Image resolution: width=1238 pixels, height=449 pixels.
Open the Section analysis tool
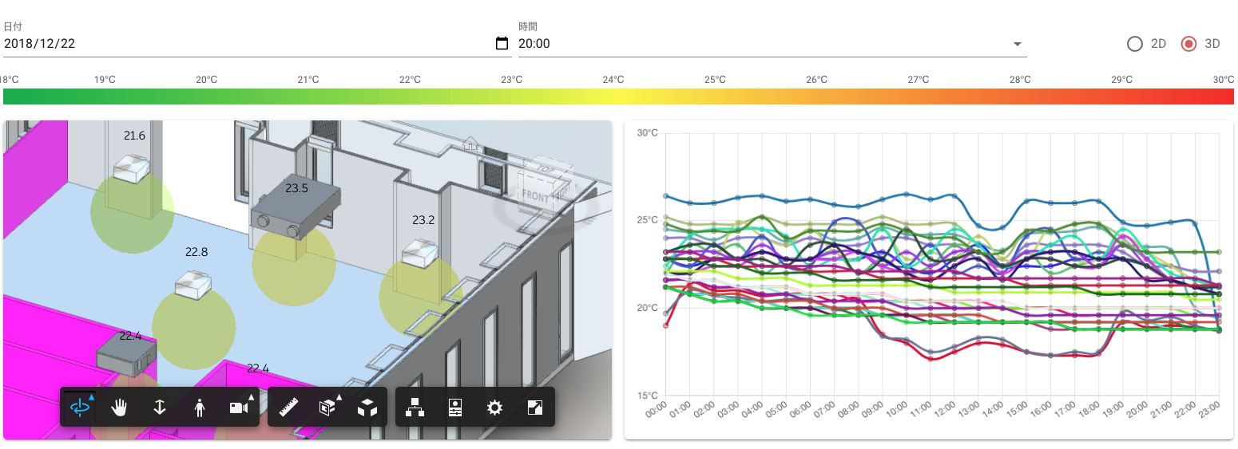327,408
